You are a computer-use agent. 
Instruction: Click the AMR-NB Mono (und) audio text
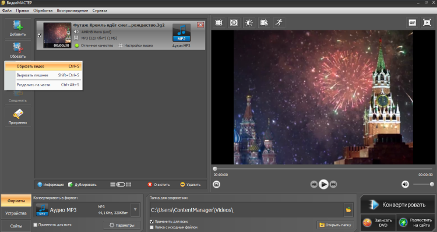[96, 32]
